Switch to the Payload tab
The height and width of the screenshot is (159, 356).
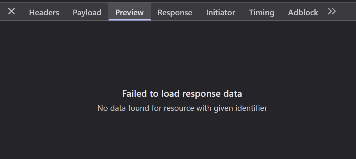87,12
